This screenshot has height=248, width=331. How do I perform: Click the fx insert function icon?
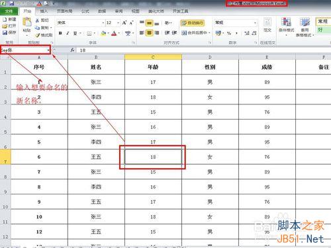(72, 50)
